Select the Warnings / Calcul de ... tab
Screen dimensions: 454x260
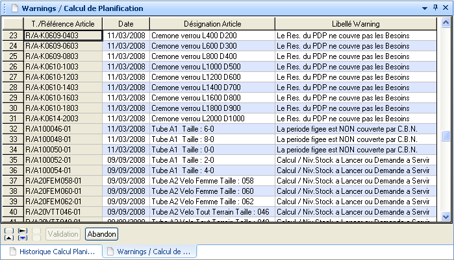click(x=149, y=251)
